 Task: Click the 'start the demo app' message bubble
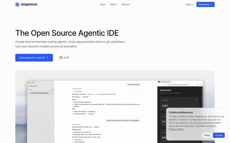click(133, 85)
